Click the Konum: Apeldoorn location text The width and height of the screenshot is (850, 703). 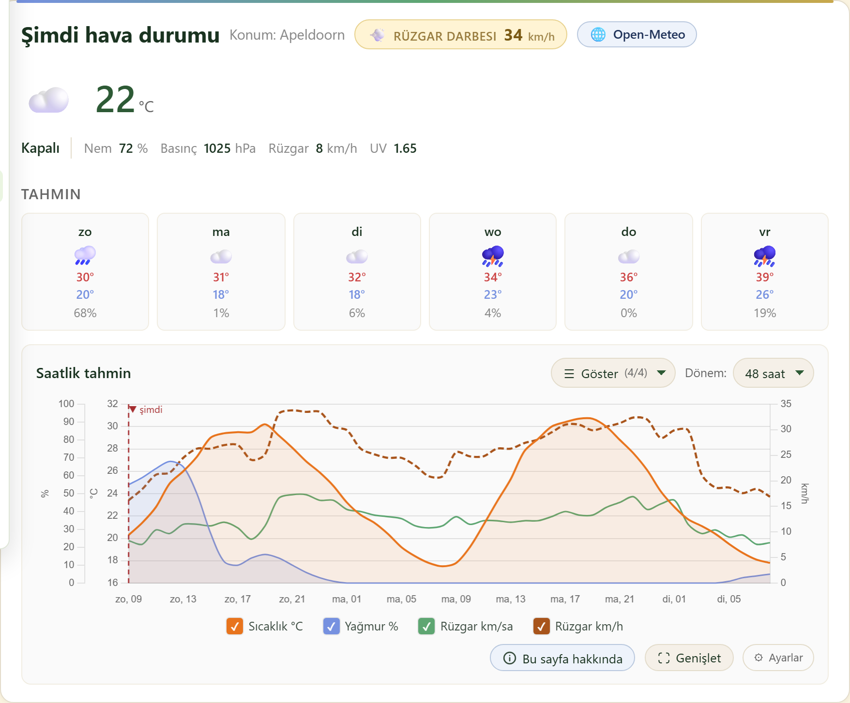coord(287,35)
